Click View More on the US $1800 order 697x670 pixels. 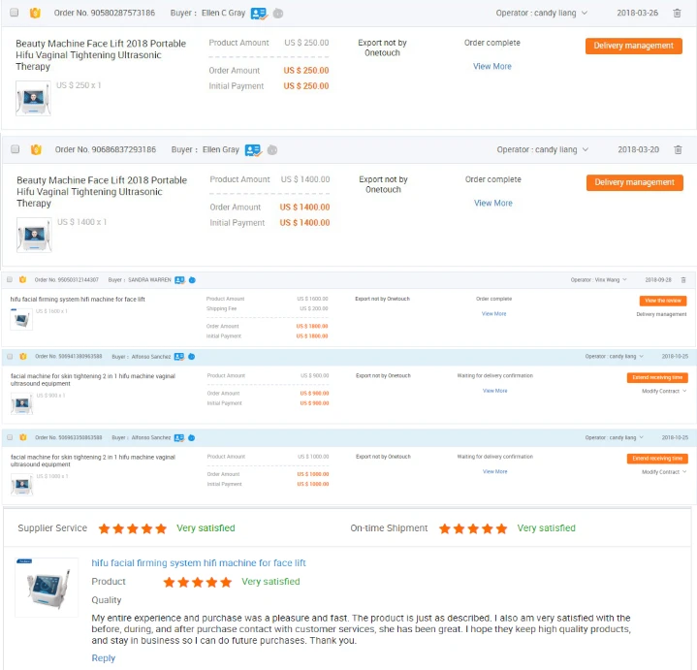[493, 314]
